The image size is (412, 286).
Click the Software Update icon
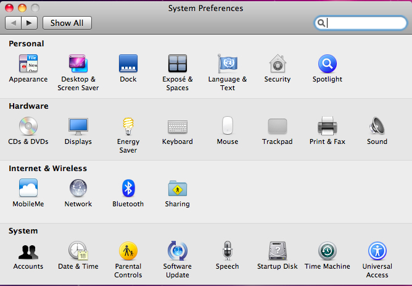pos(178,251)
